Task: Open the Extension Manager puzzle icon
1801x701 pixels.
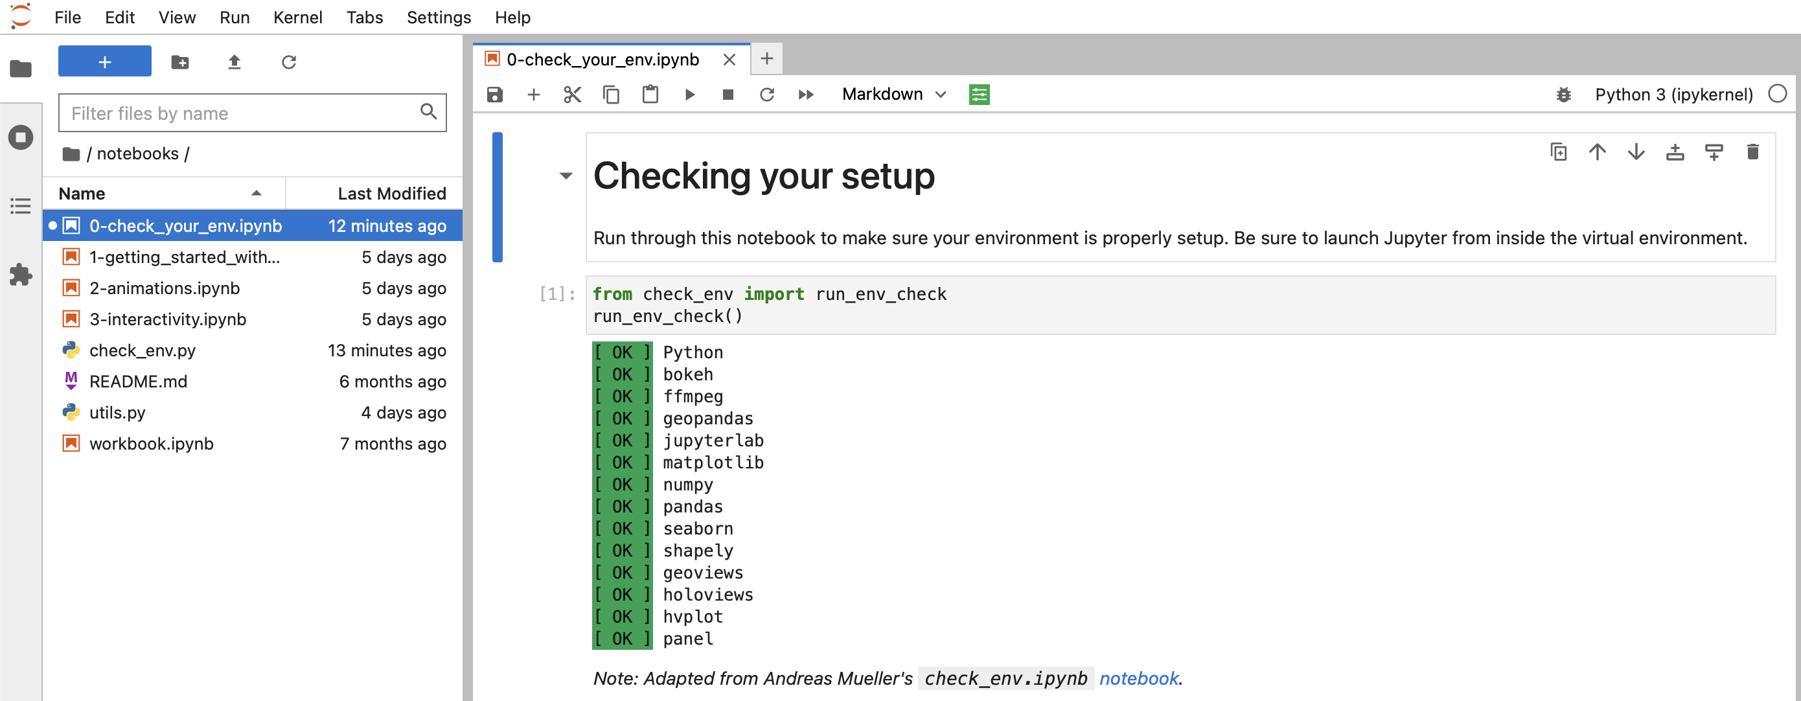Action: point(21,274)
